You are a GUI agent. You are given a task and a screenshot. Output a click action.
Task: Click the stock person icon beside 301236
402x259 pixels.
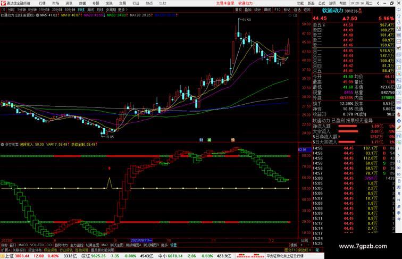[360, 11]
